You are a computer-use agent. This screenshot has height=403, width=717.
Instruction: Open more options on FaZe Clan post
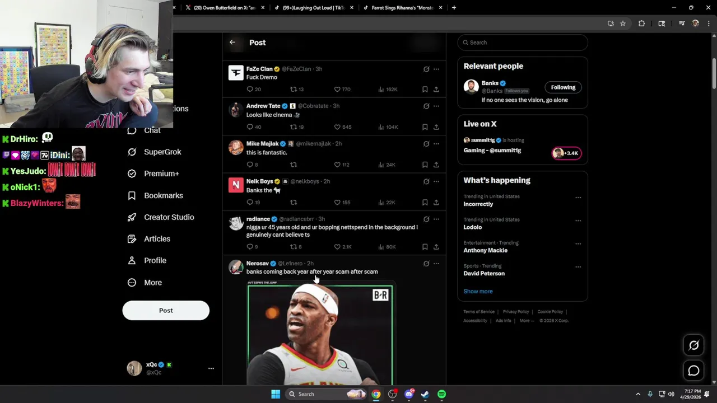click(x=436, y=69)
